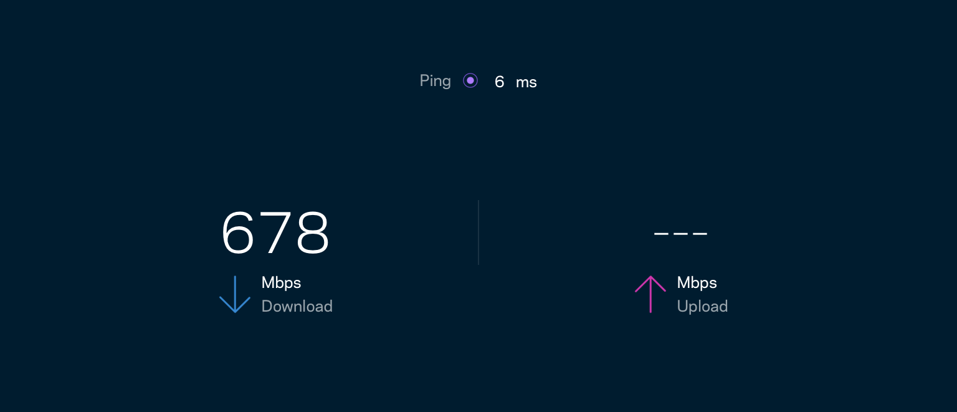This screenshot has height=412, width=957.
Task: Click the top end of the vertical divider
Action: coord(478,201)
